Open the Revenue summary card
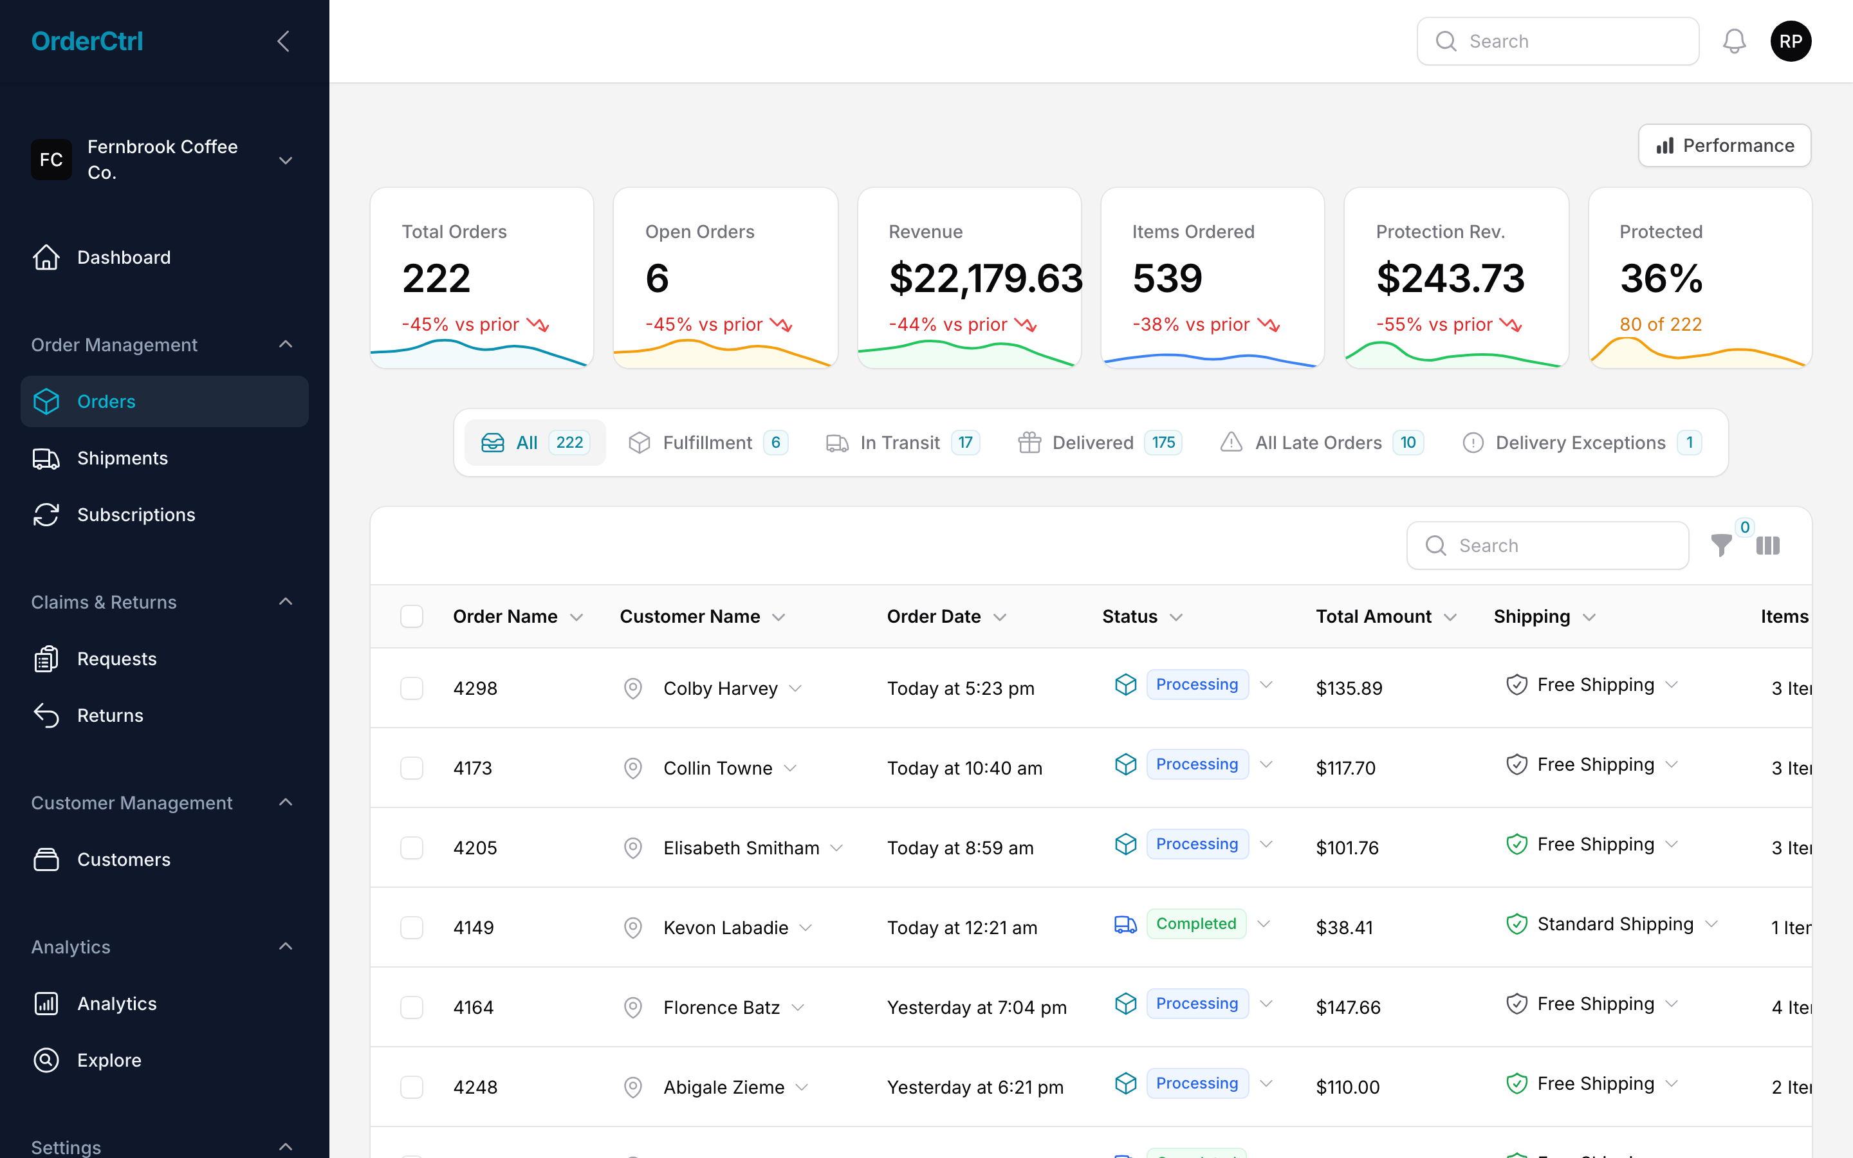 click(x=970, y=278)
